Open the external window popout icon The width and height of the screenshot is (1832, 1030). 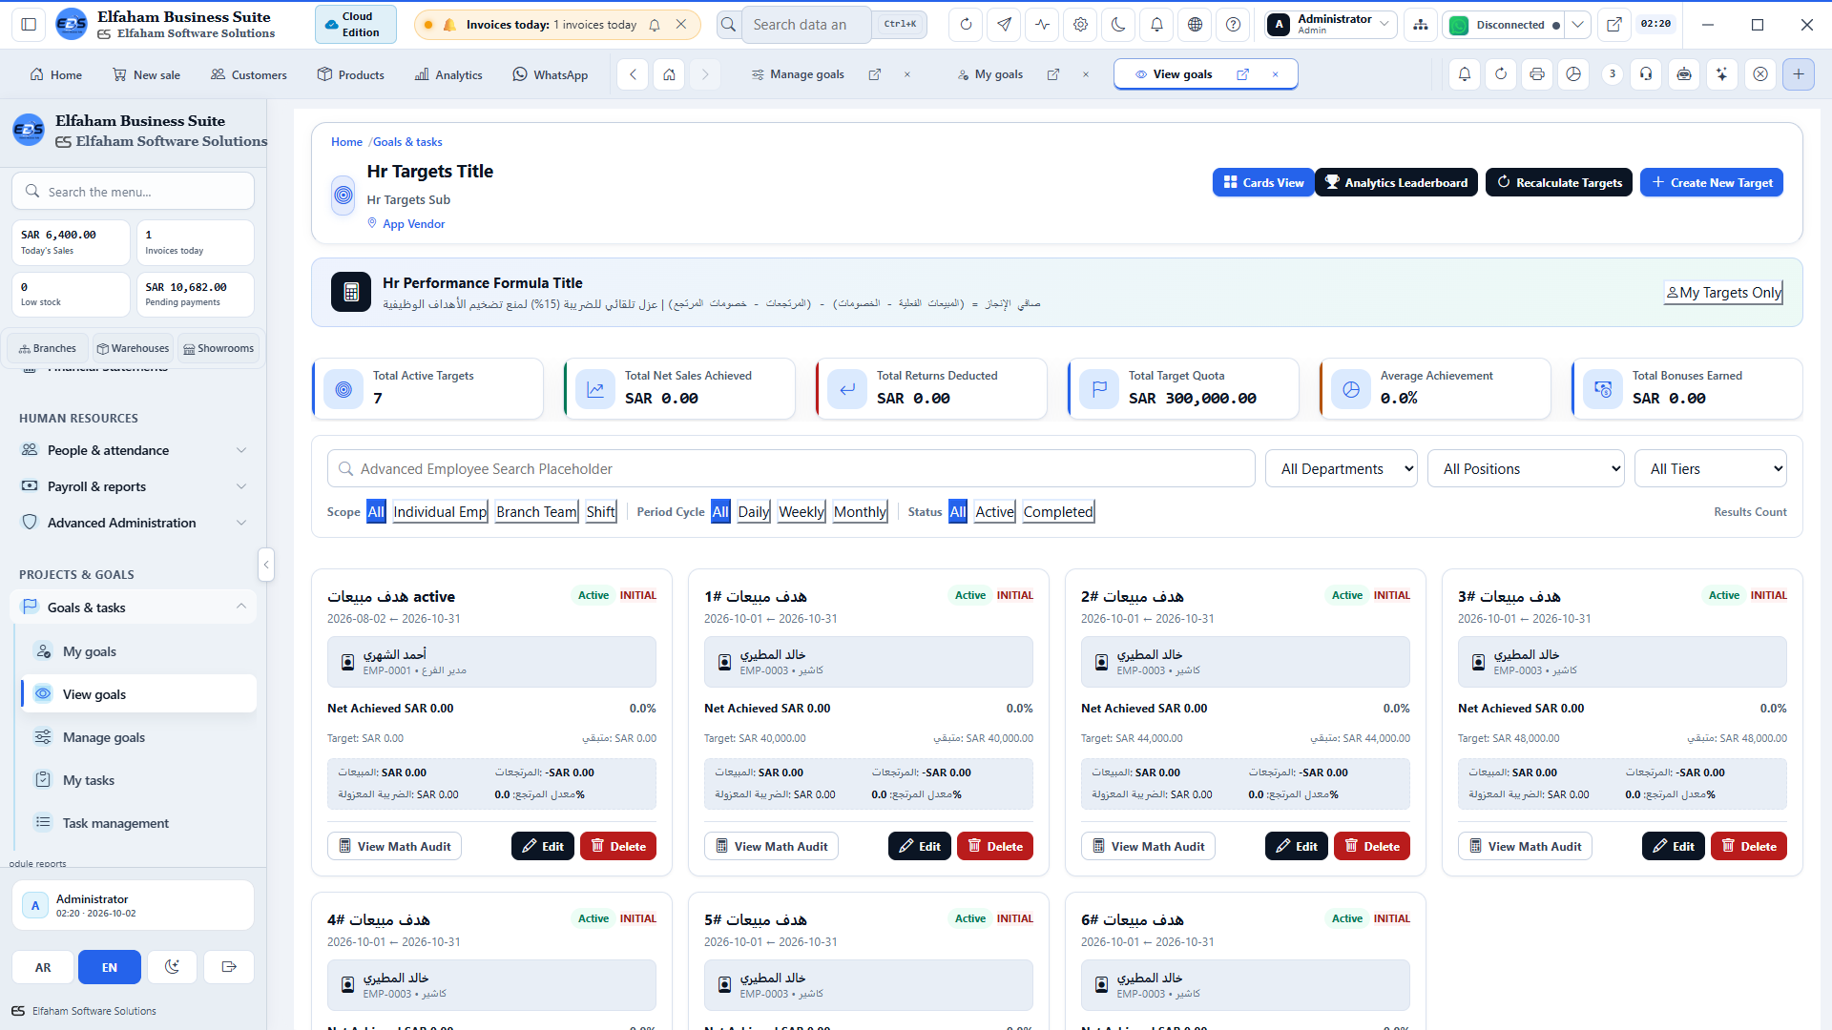1613,25
